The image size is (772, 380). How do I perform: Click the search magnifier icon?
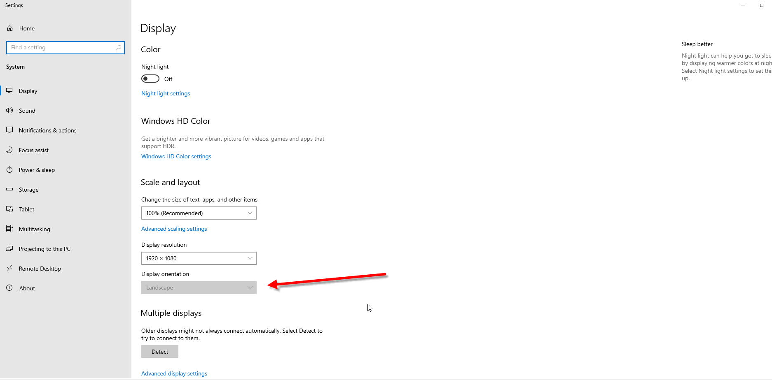pyautogui.click(x=119, y=48)
